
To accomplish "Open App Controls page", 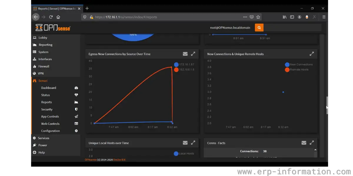I will coord(50,116).
